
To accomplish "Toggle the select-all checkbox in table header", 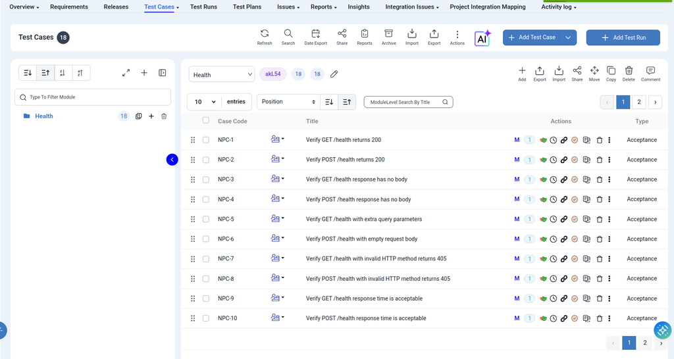I will pos(206,120).
